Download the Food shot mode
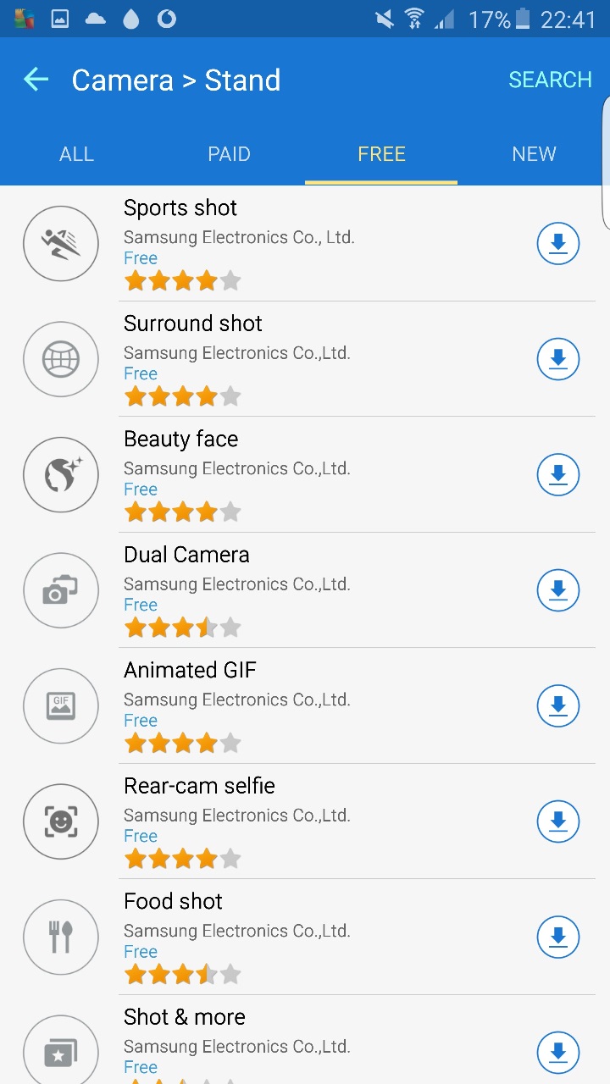Screen dimensions: 610x1084 tap(557, 937)
